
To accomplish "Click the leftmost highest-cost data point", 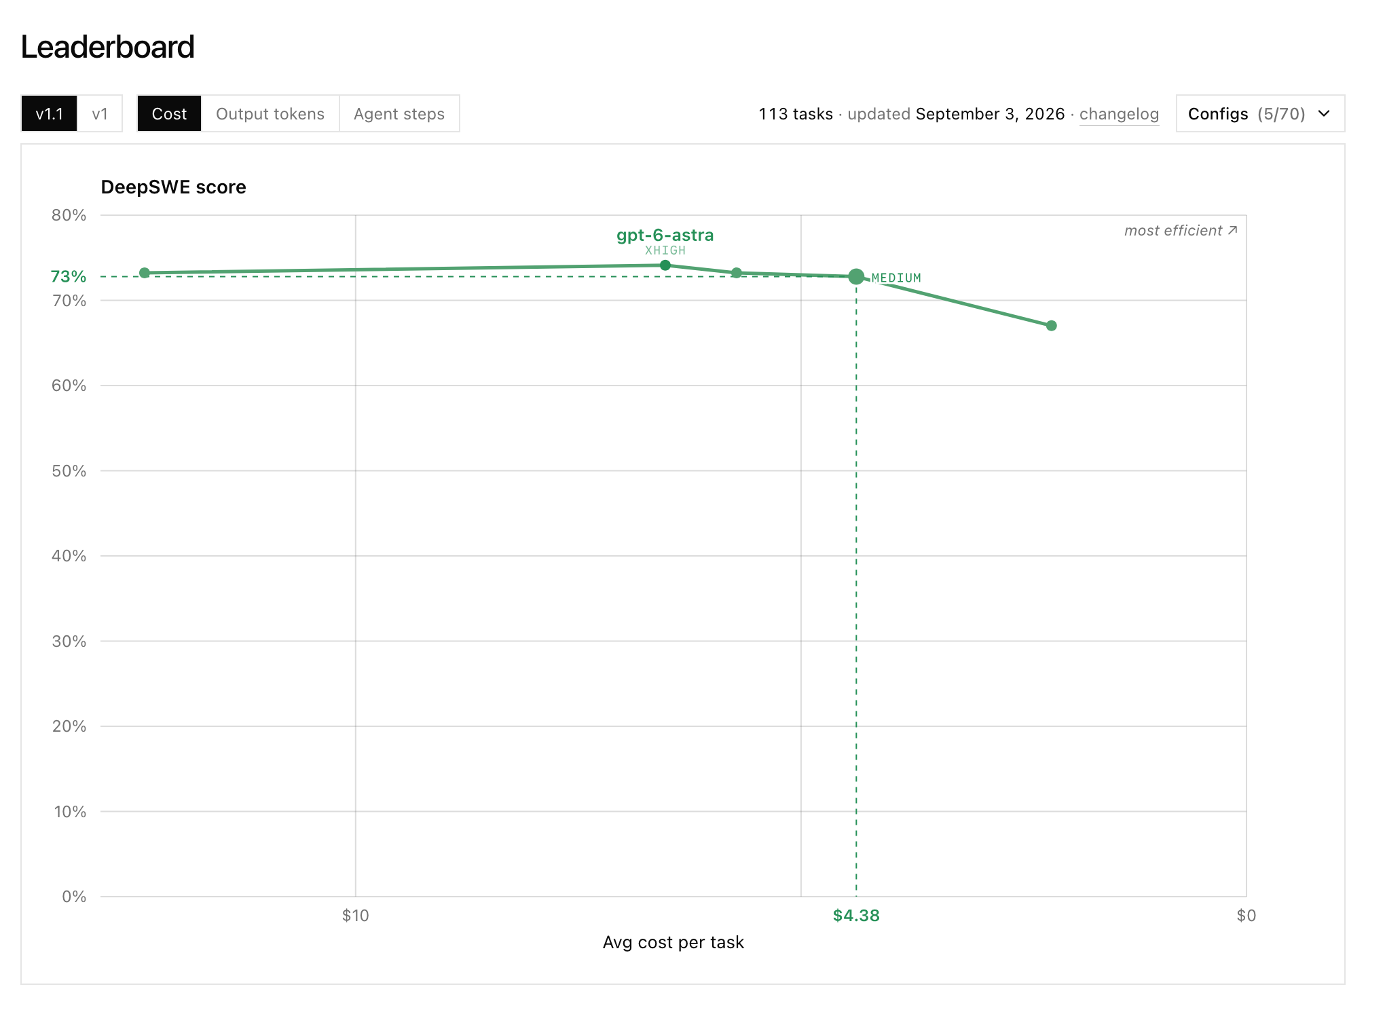I will (145, 273).
